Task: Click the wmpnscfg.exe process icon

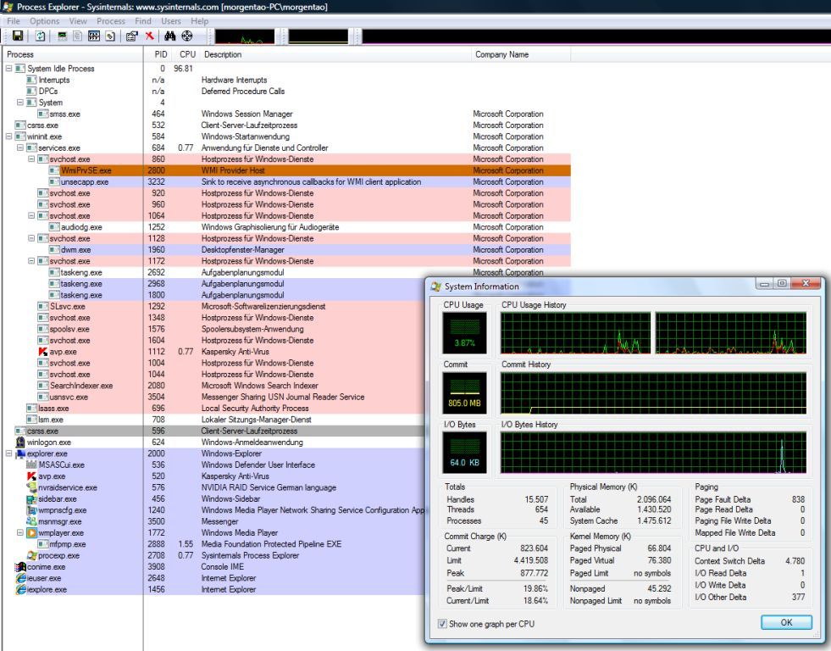Action: [32, 510]
